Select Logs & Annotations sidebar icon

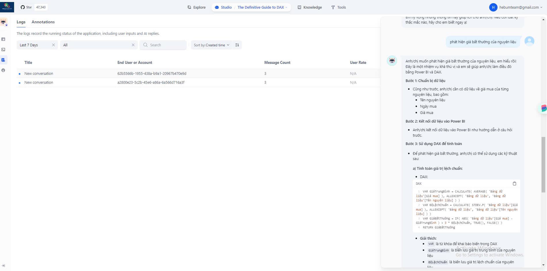[x=3, y=60]
